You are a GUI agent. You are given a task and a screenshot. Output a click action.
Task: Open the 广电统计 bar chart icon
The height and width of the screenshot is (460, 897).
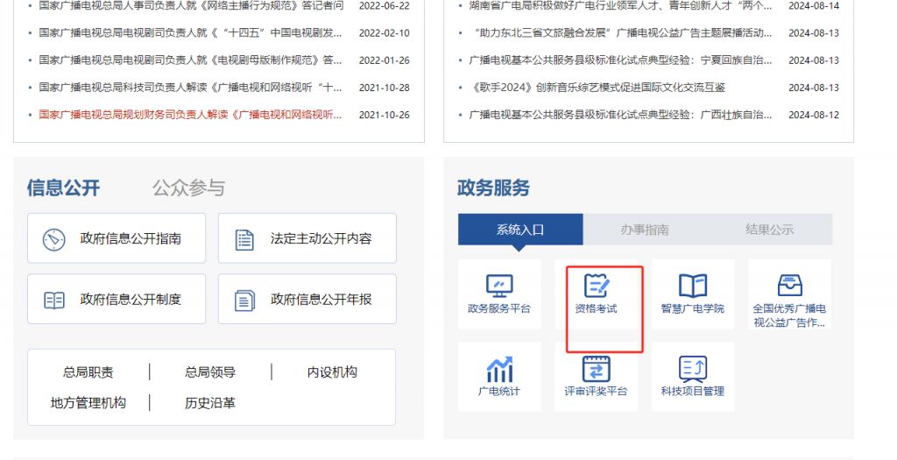pos(499,369)
